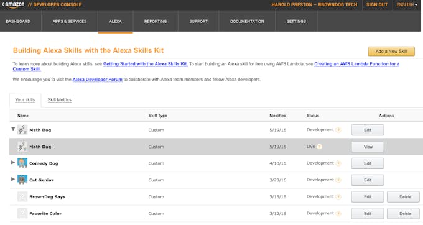This screenshot has width=423, height=225.
Task: Click the BrownDog Says skill name
Action: tap(47, 196)
